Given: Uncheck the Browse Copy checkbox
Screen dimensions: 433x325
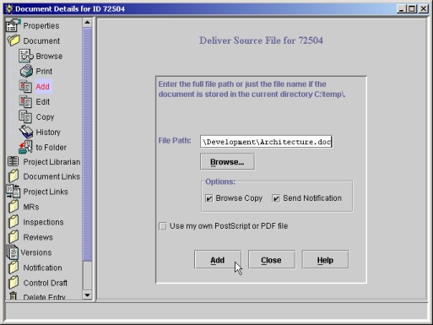Looking at the screenshot, I should (x=208, y=198).
